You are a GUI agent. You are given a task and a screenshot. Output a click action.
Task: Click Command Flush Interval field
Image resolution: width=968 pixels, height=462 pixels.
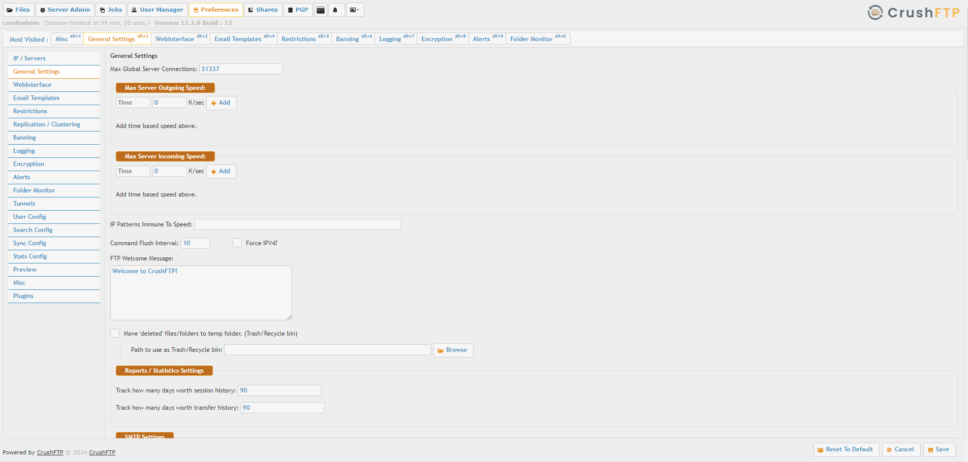[x=196, y=243]
